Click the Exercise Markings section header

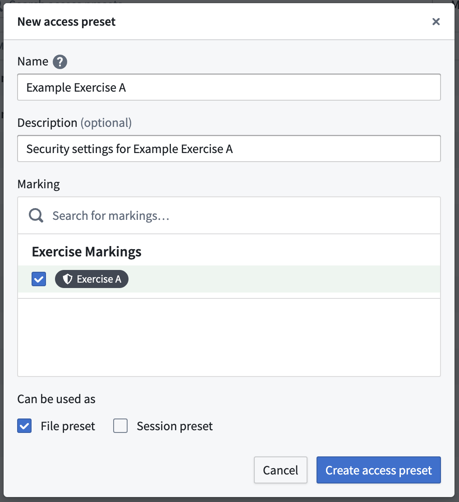tap(86, 251)
